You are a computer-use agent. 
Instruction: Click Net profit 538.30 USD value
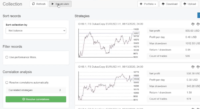(x=193, y=73)
